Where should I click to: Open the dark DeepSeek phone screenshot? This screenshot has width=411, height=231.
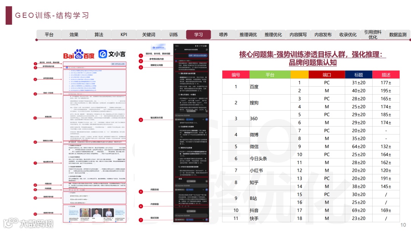point(191,133)
